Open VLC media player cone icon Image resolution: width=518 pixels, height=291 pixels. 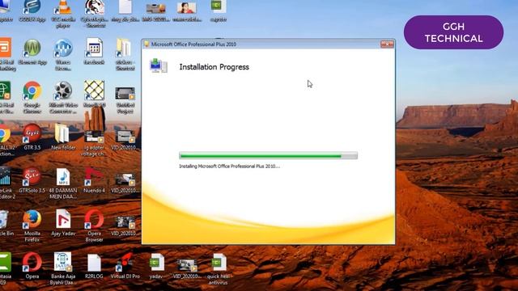pyautogui.click(x=63, y=7)
